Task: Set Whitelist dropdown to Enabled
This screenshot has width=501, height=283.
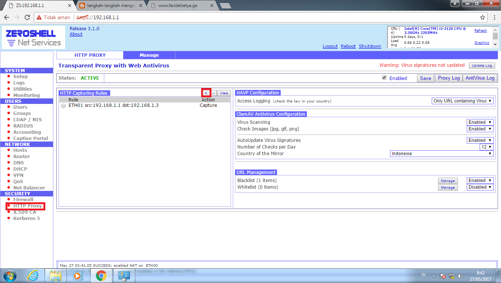Action: 480,187
